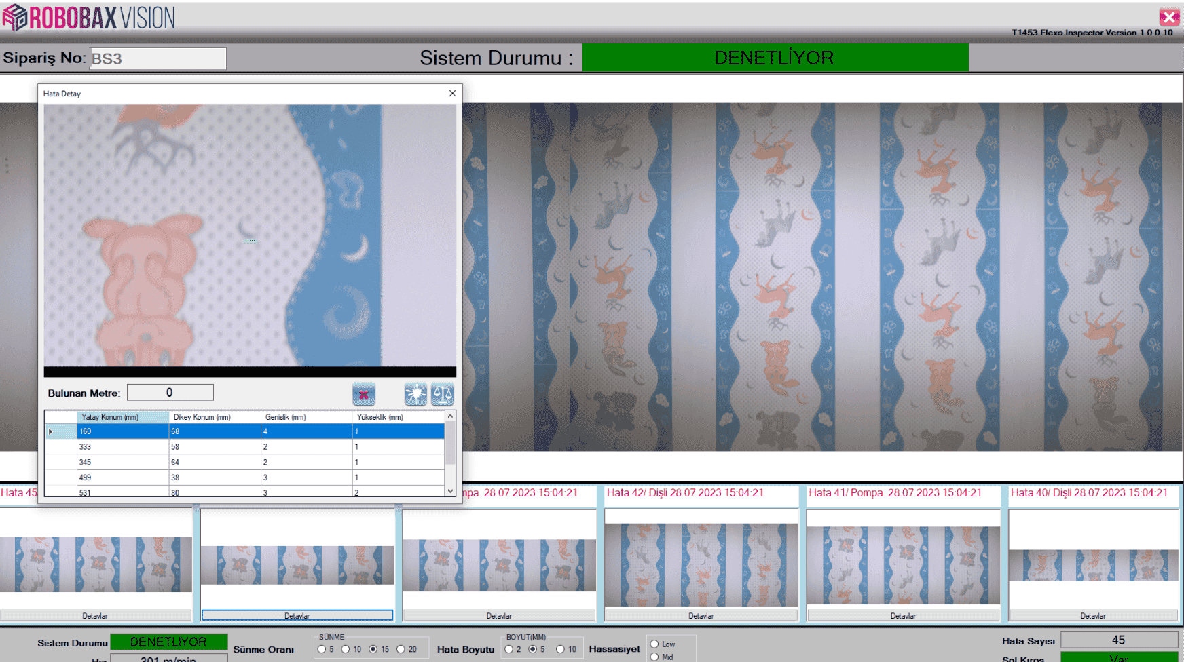
Task: Click Hata 41/ Pompa. 28.07.2023 15:04:21 label
Action: [x=895, y=493]
